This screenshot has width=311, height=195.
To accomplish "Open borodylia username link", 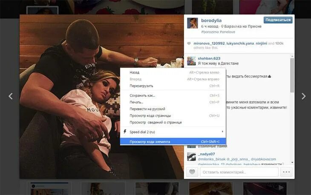I will point(211,20).
